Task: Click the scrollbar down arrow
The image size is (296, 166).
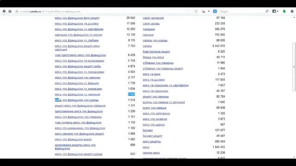Action: point(294,157)
